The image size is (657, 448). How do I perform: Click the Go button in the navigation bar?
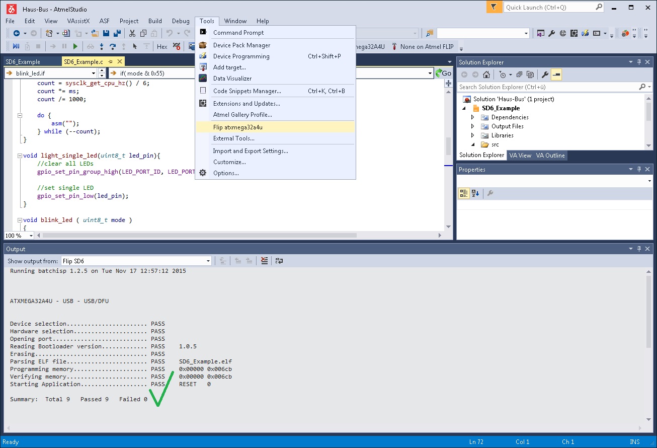(x=443, y=73)
